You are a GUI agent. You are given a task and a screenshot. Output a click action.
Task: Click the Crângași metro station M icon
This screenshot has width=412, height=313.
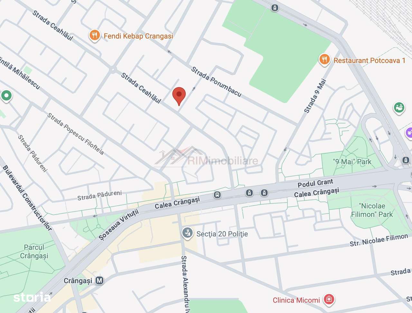pos(99,280)
